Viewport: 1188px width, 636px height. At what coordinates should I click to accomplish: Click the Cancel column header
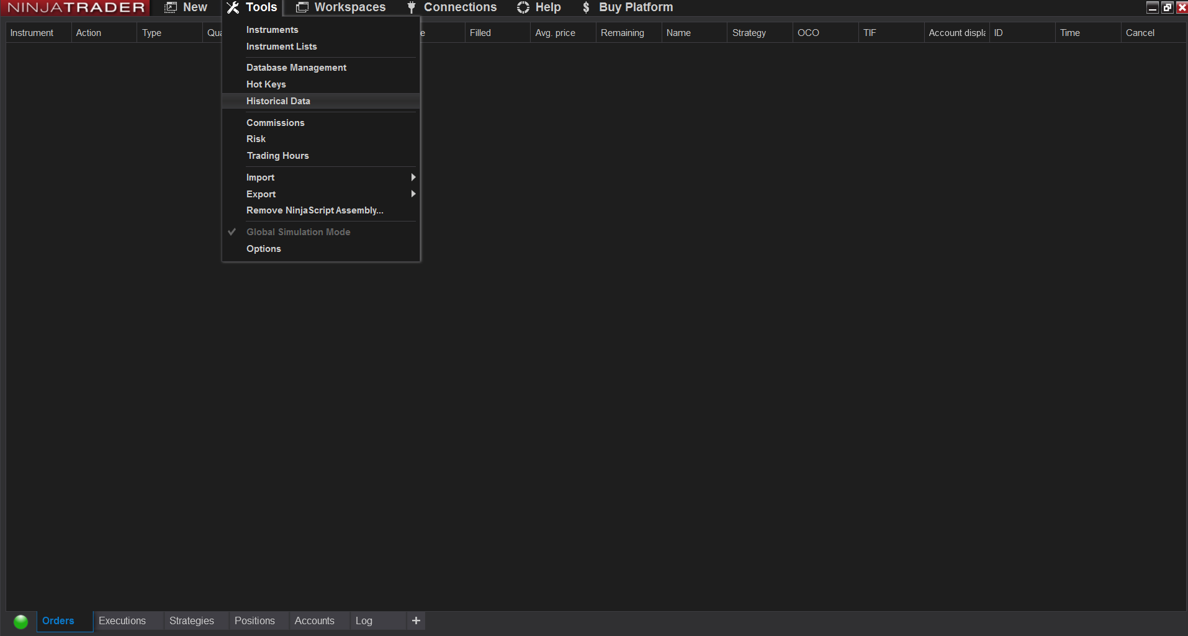tap(1154, 33)
